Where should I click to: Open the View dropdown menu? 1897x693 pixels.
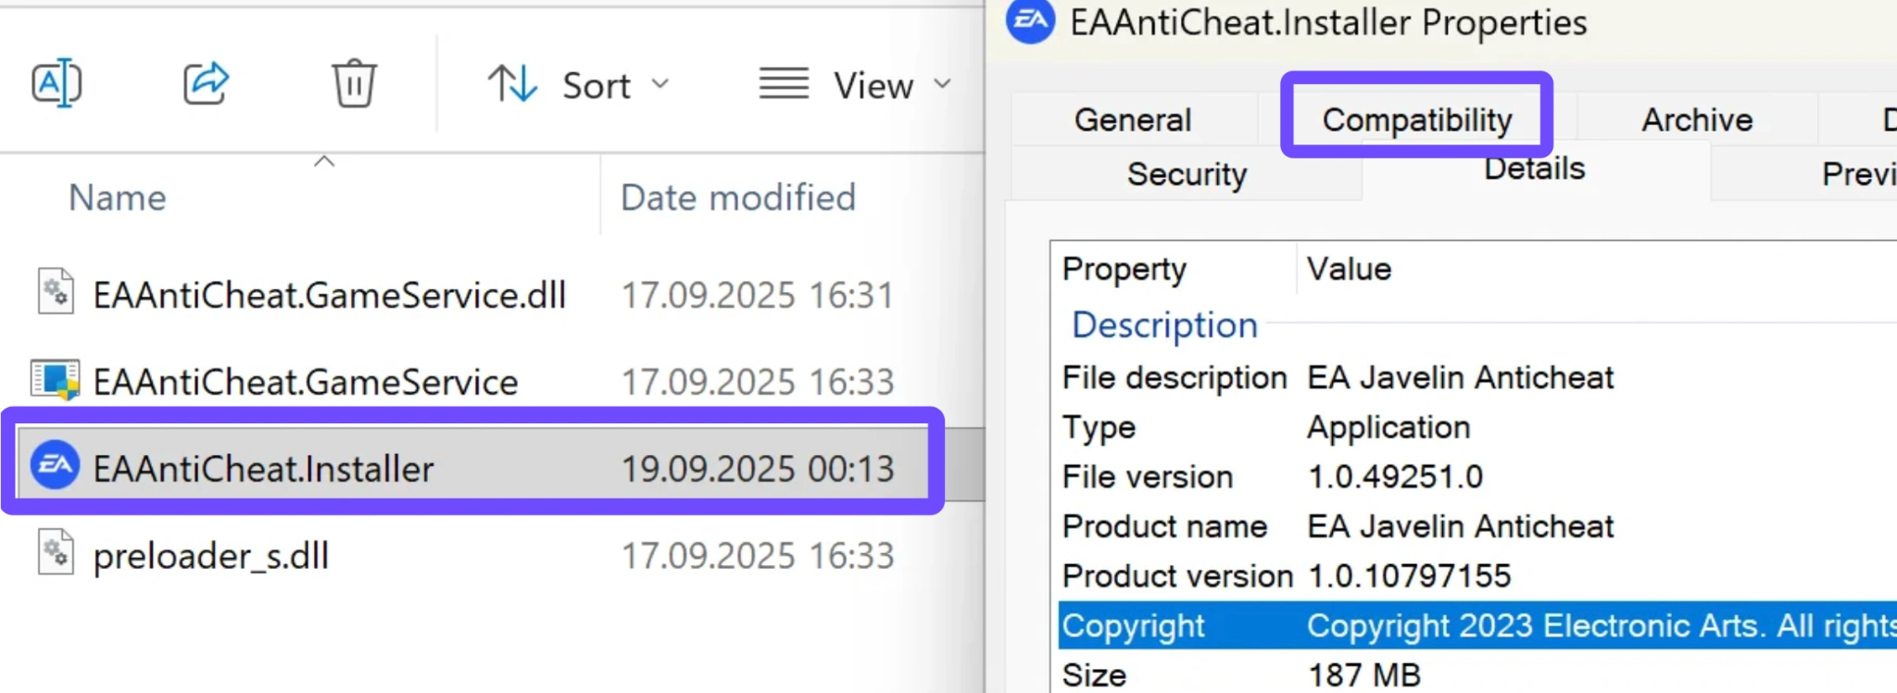855,85
